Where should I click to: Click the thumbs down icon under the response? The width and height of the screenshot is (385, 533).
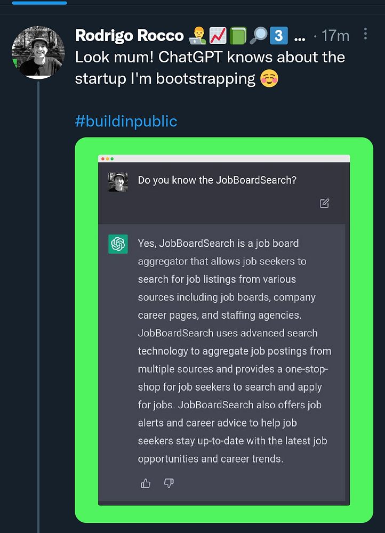click(169, 483)
